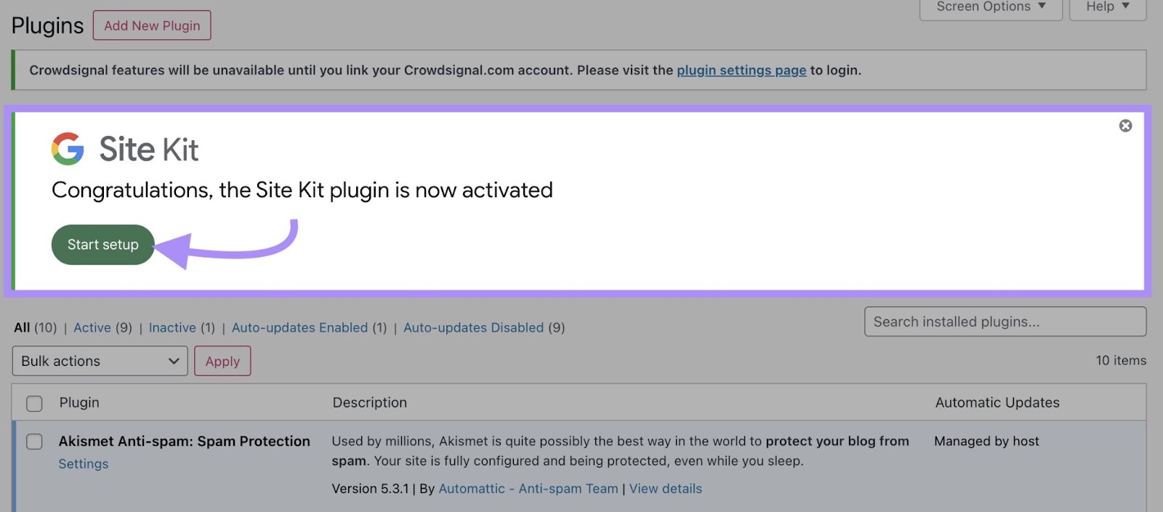Click the Start setup button

pyautogui.click(x=102, y=245)
